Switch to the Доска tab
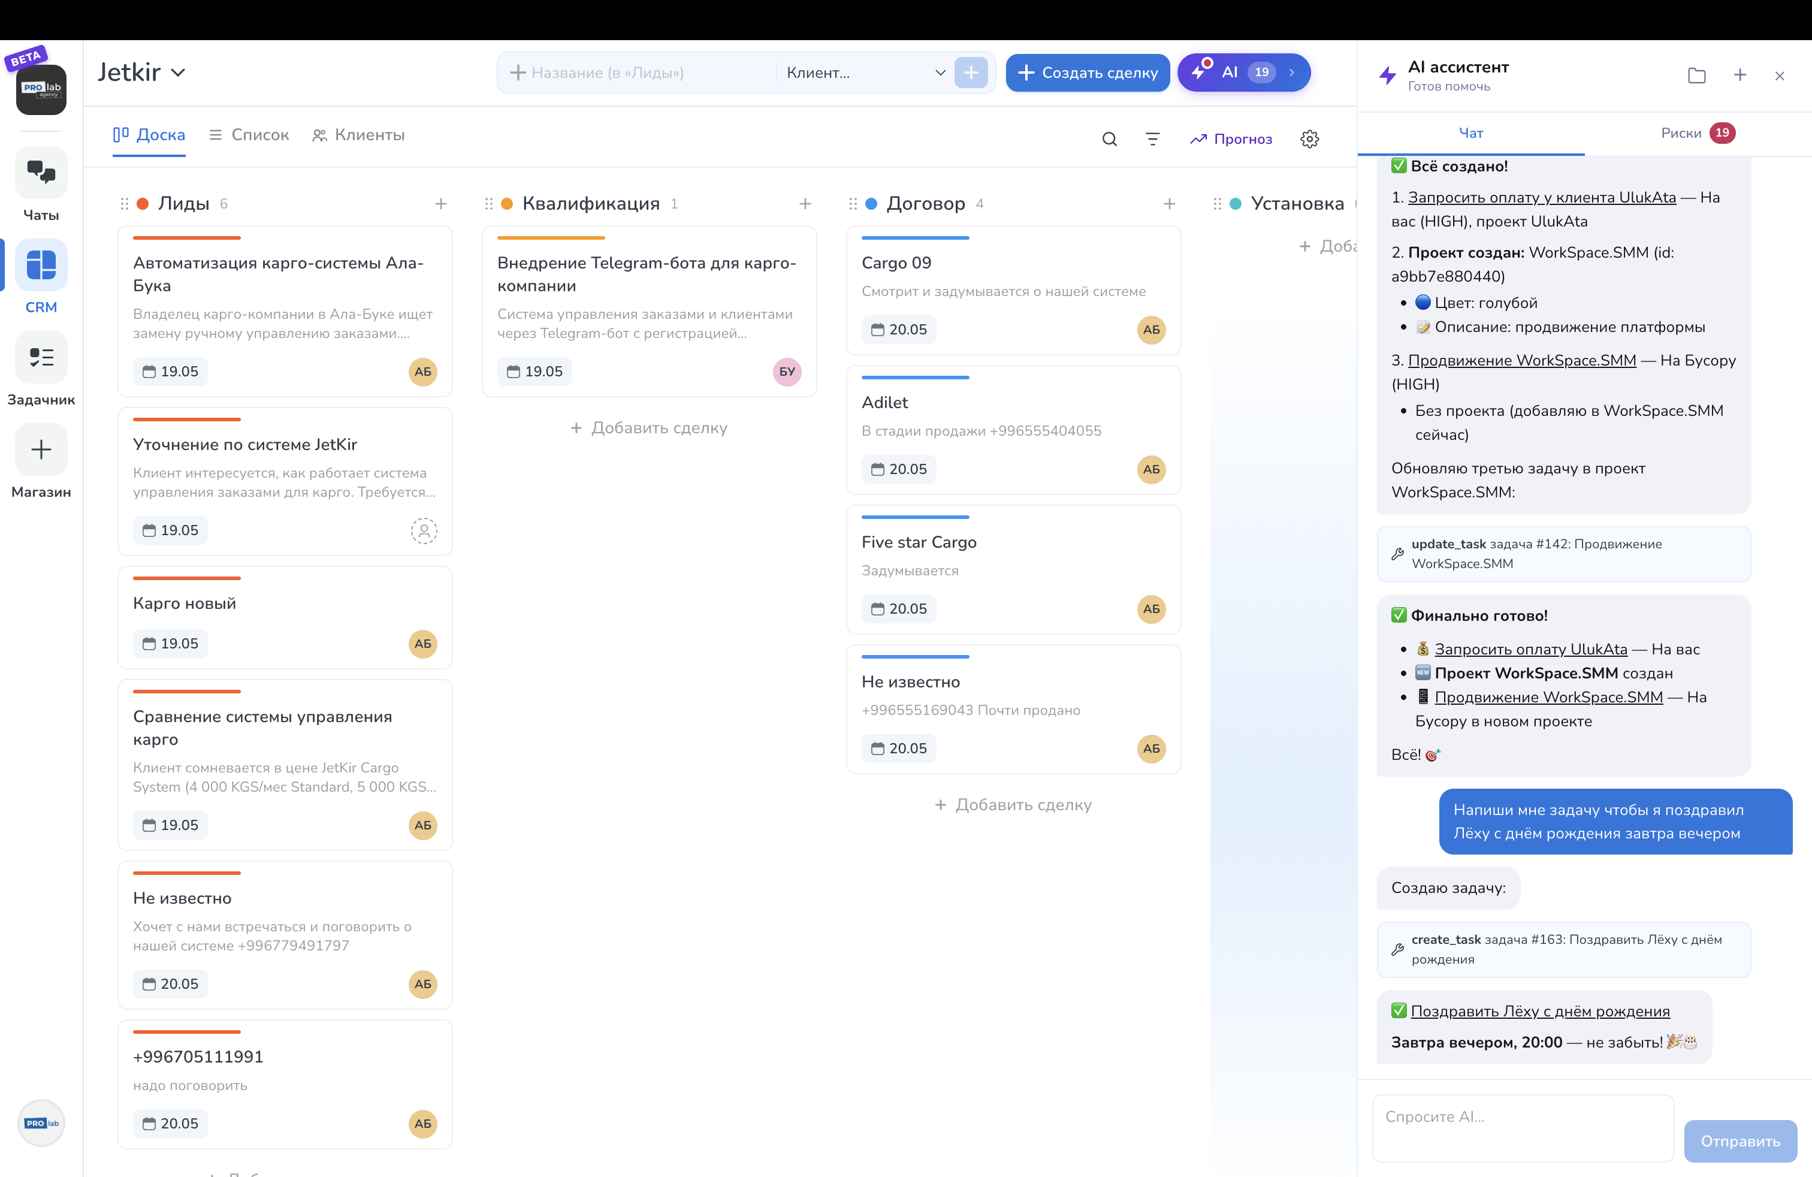1812x1177 pixels. coord(149,135)
